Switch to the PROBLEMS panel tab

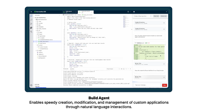[x=66, y=69]
